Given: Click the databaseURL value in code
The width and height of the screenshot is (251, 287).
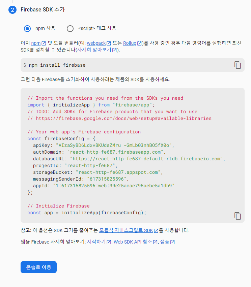Looking at the screenshot, I should pyautogui.click(x=146, y=159).
